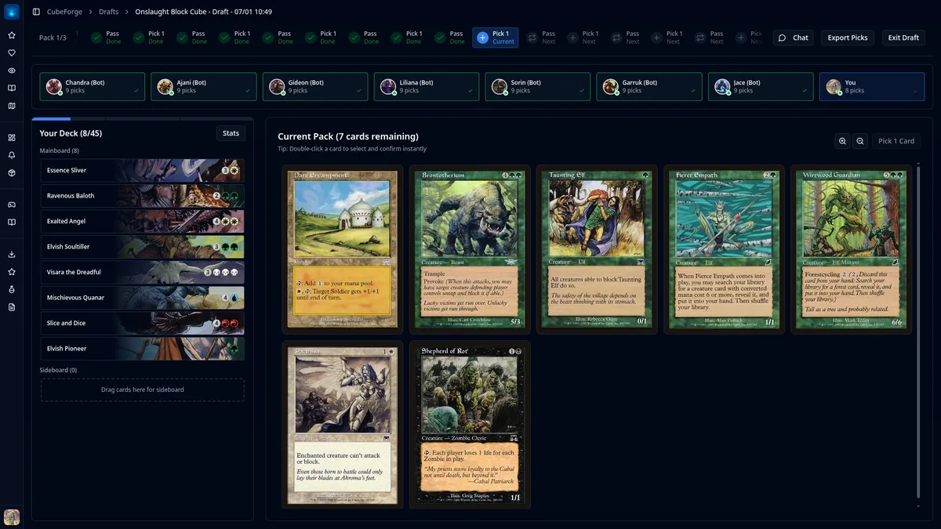The height and width of the screenshot is (529, 941).
Task: Pick the Shepherd of Rot card
Action: click(x=470, y=425)
